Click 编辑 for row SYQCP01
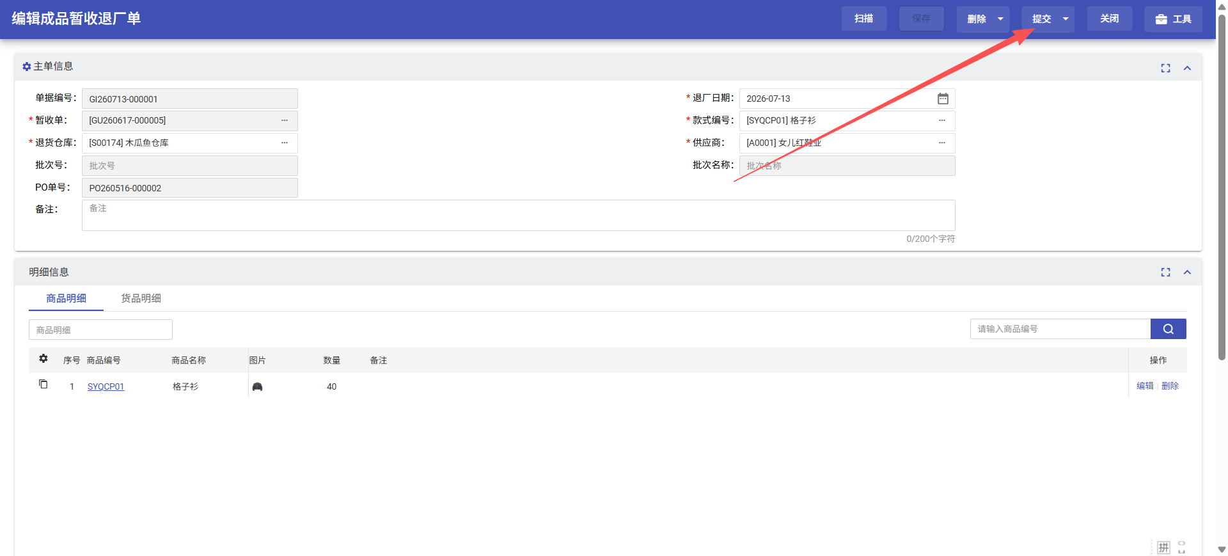 [x=1145, y=386]
